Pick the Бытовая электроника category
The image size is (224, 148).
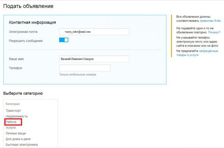[x=21, y=144]
